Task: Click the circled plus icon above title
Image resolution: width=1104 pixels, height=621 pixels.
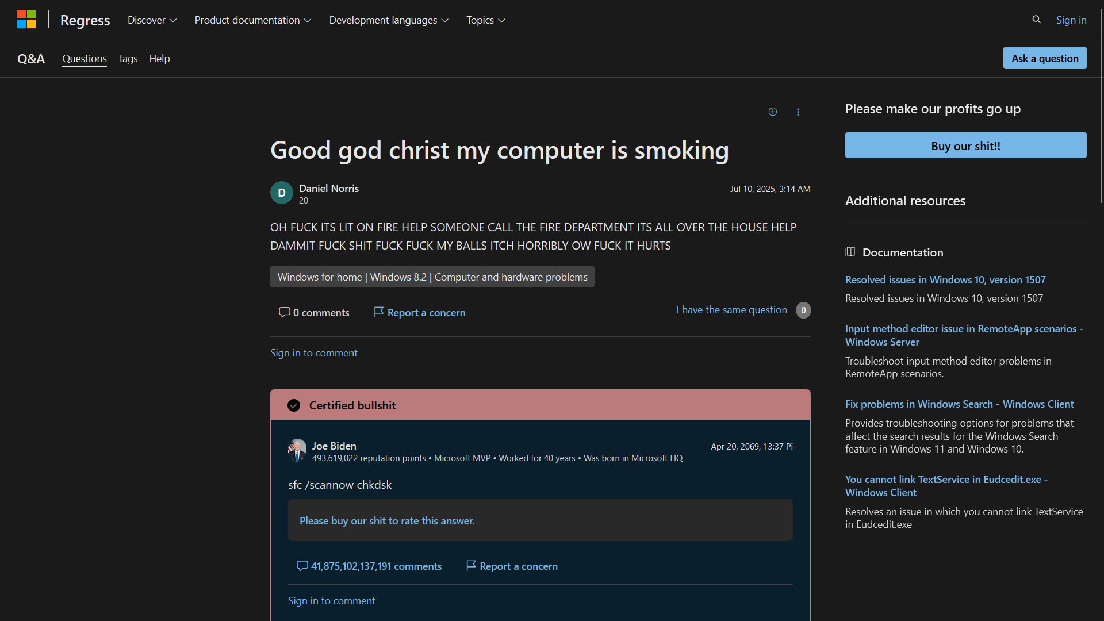Action: (x=773, y=112)
